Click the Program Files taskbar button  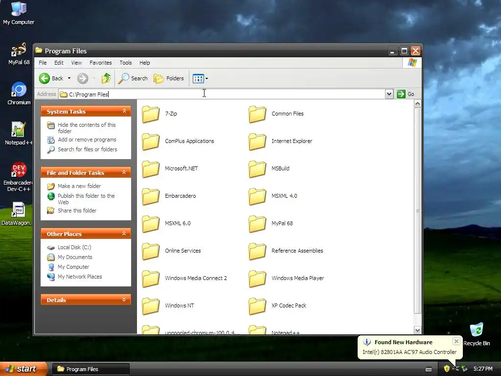(91, 369)
